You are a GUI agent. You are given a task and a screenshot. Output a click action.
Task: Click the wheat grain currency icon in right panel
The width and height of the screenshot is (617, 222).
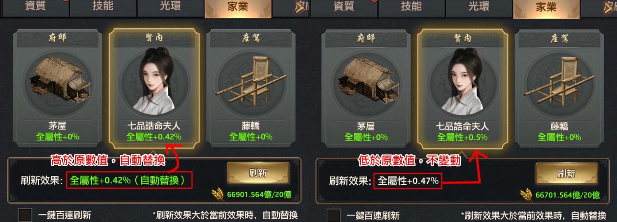[527, 194]
